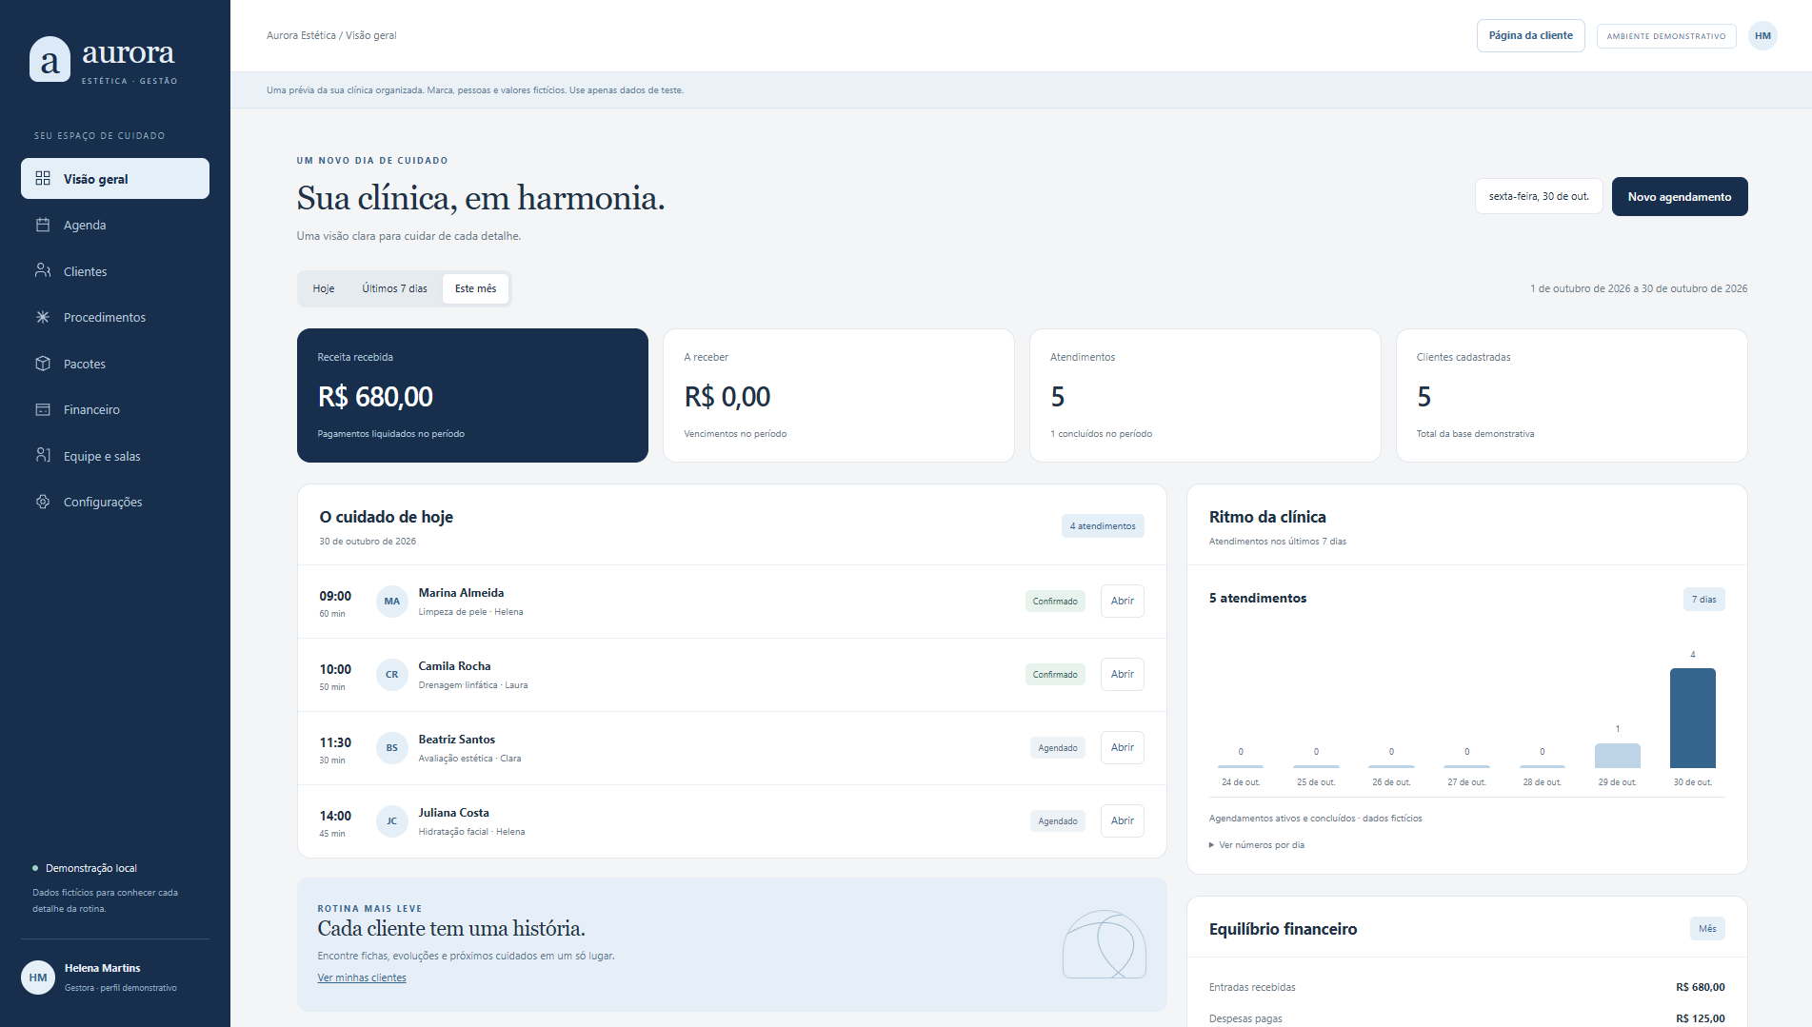This screenshot has width=1812, height=1027.
Task: Click the Equipe e salas icon
Action: (x=43, y=456)
